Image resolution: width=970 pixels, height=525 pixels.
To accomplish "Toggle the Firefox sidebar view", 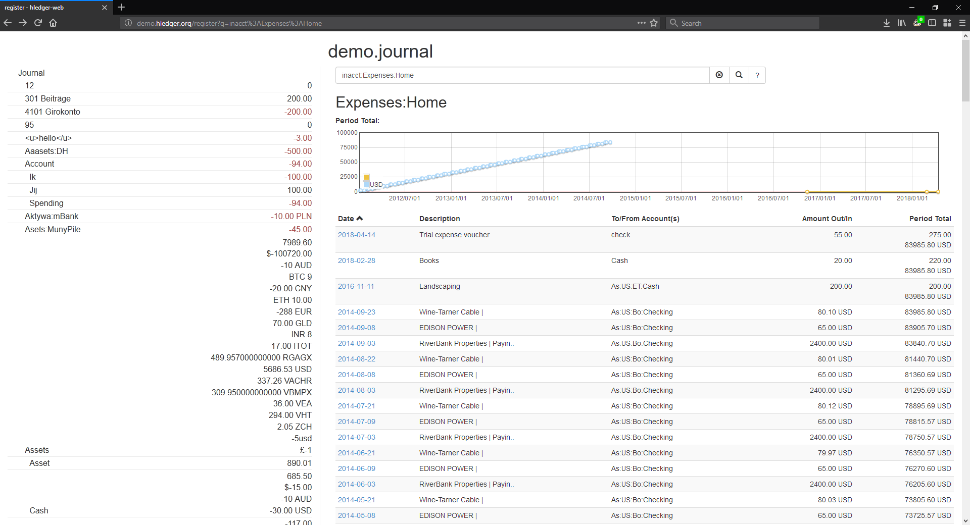I will (x=932, y=23).
